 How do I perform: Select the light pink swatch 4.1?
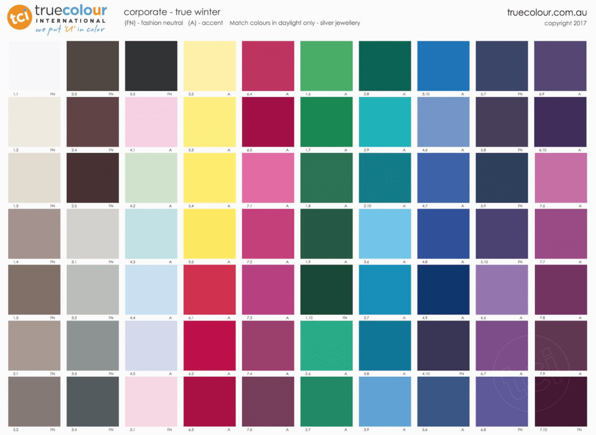click(151, 122)
